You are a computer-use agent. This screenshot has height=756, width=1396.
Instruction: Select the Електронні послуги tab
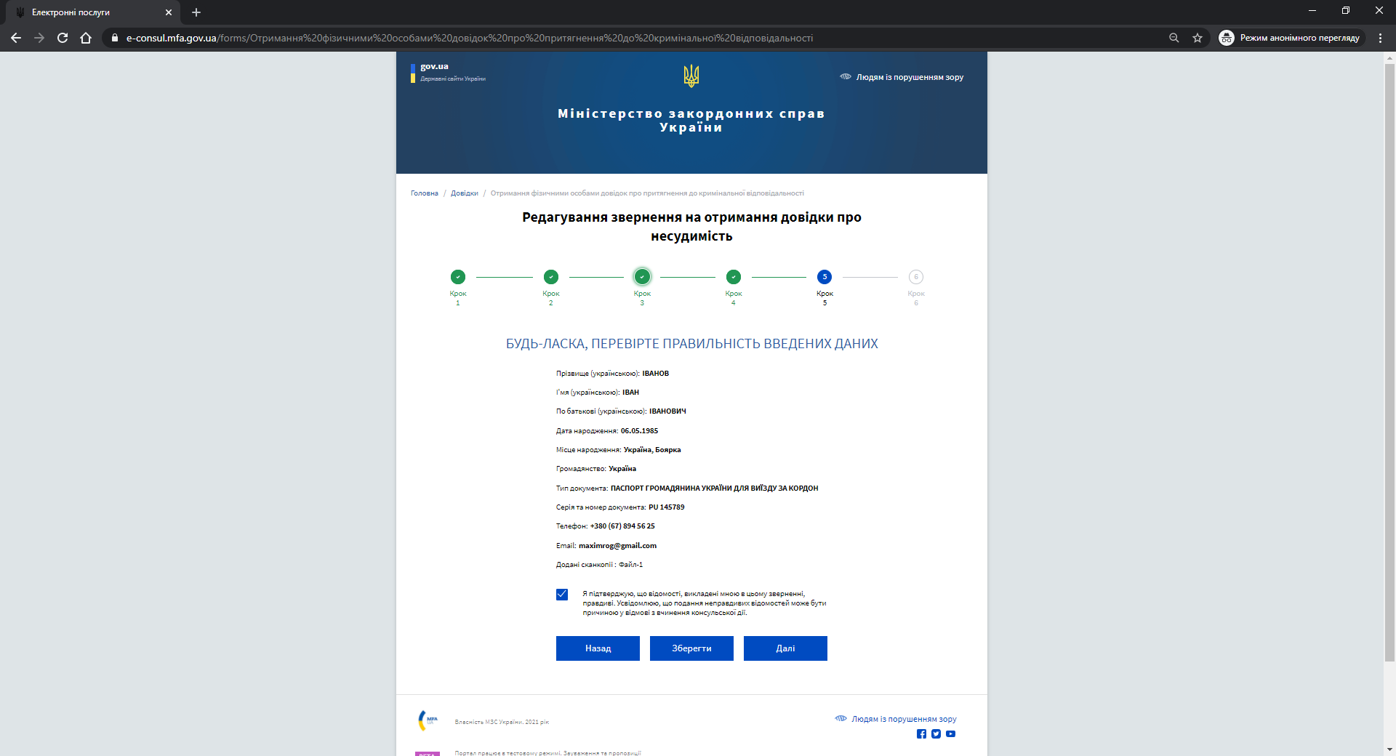coord(91,12)
